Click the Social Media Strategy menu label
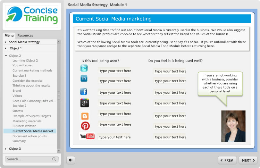Viewport: 260px width, 168px height. (x=24, y=42)
